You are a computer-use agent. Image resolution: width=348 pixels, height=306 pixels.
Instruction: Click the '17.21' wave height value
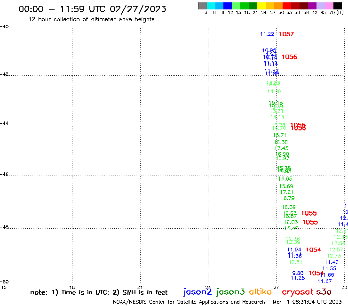tap(286, 192)
